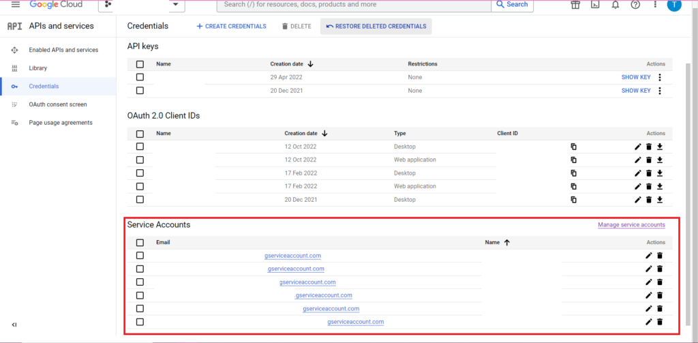Download first OAuth Desktop client JSON
This screenshot has height=343, width=698.
[x=660, y=147]
